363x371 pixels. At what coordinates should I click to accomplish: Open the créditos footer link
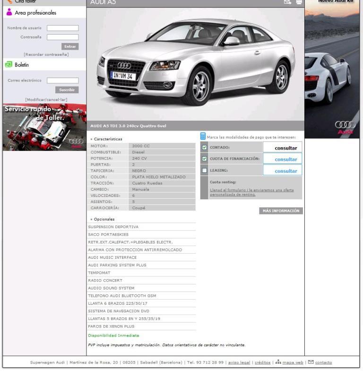(262, 362)
